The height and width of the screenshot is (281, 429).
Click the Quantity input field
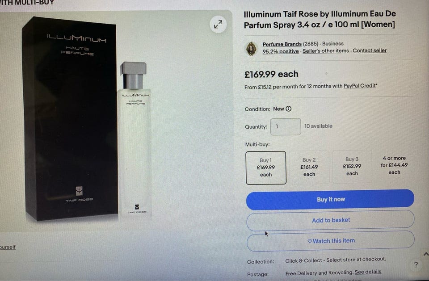coord(286,126)
